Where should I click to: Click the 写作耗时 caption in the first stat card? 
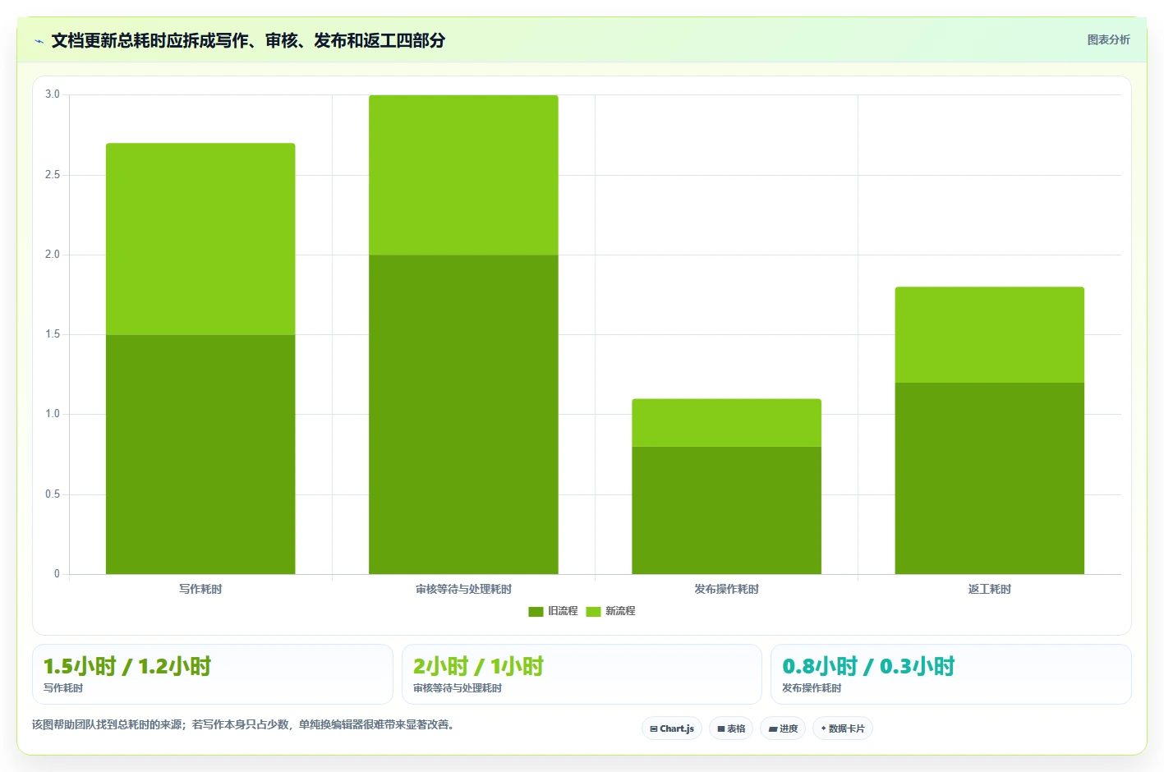(63, 688)
